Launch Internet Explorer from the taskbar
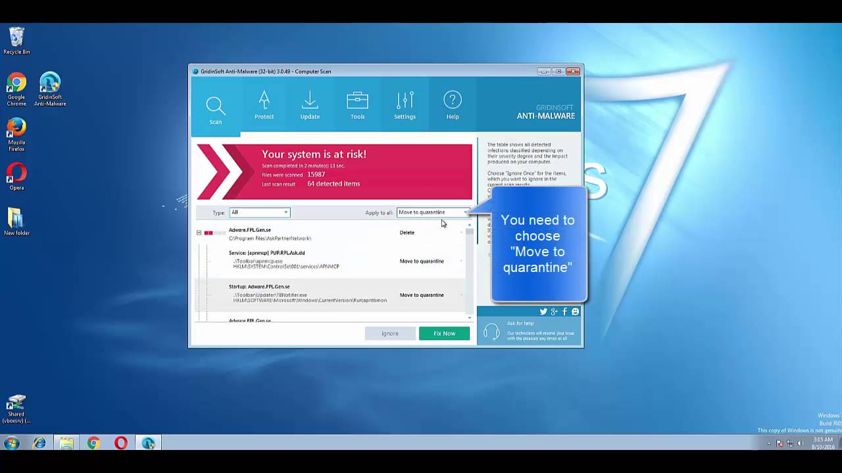Image resolution: width=842 pixels, height=473 pixels. tap(39, 443)
